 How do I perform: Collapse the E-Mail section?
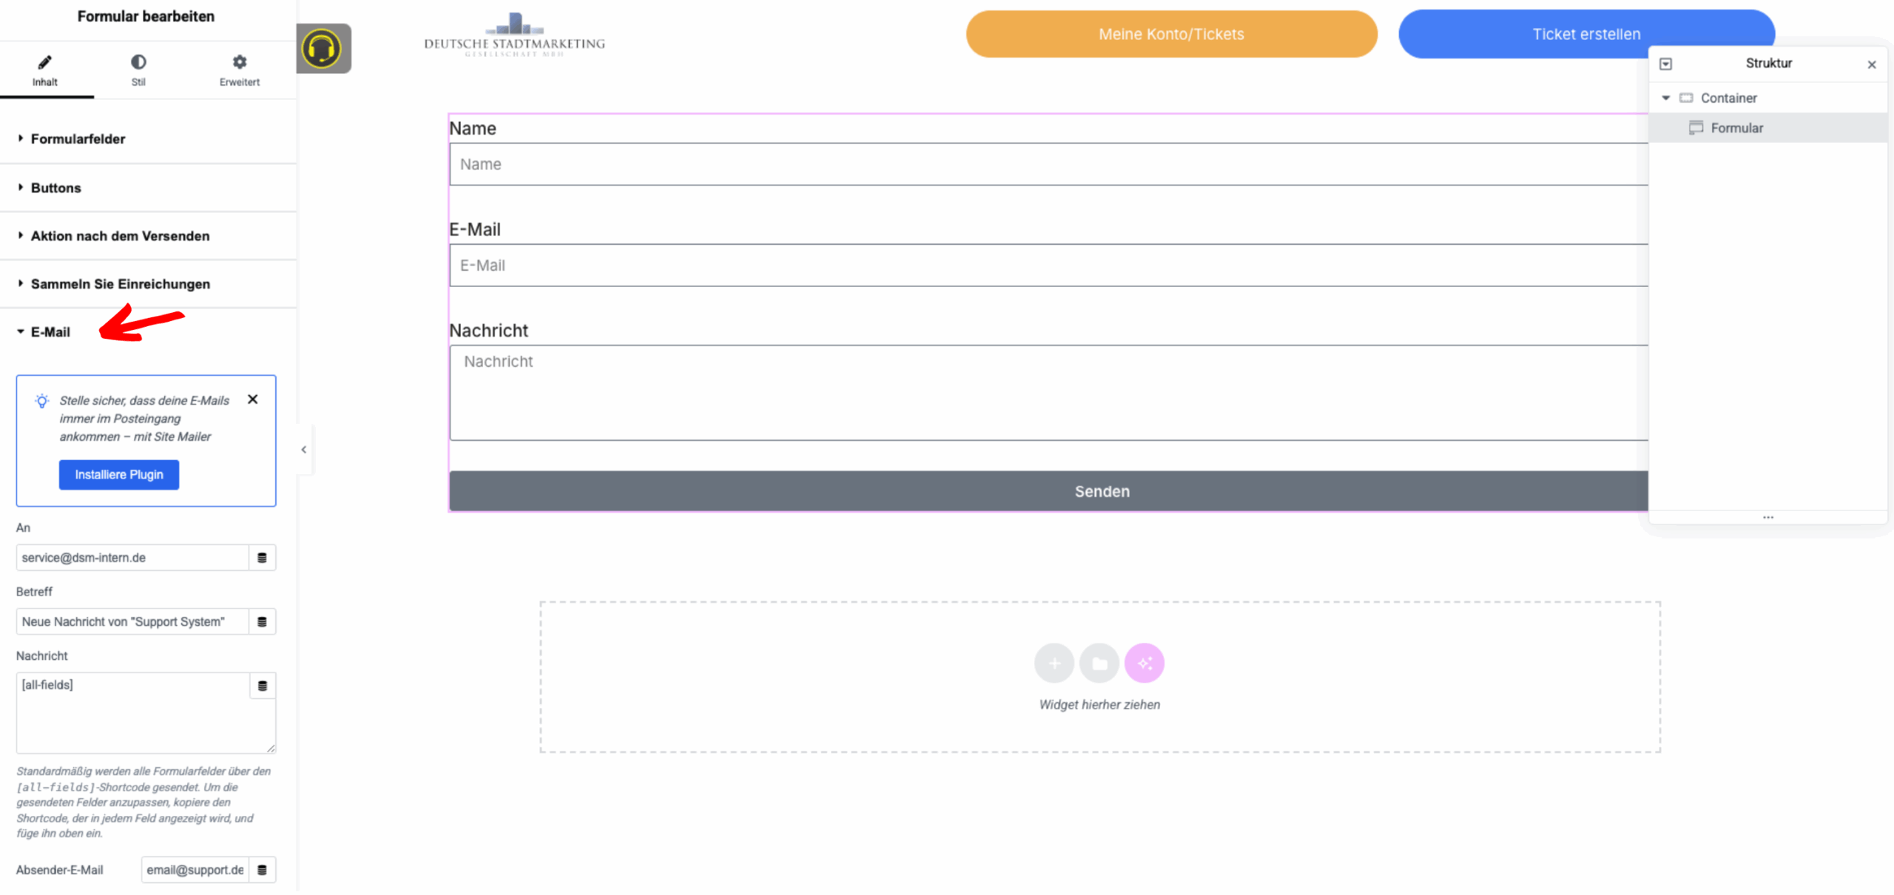click(50, 331)
